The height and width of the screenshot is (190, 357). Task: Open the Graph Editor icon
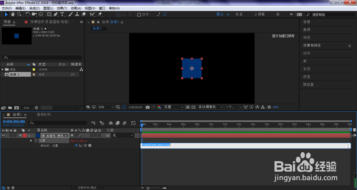(x=133, y=123)
